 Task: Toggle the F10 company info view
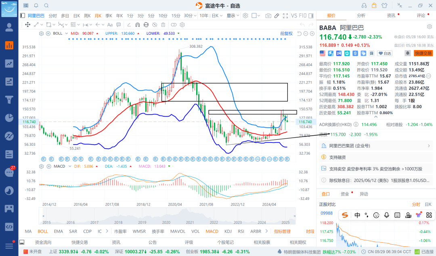[302, 16]
